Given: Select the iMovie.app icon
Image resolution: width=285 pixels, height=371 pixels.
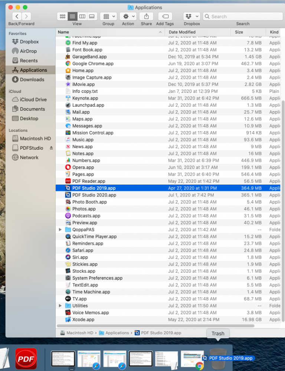Looking at the screenshot, I should tap(68, 84).
